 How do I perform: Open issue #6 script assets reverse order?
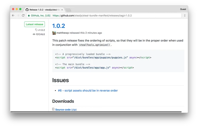pyautogui.click(x=88, y=91)
